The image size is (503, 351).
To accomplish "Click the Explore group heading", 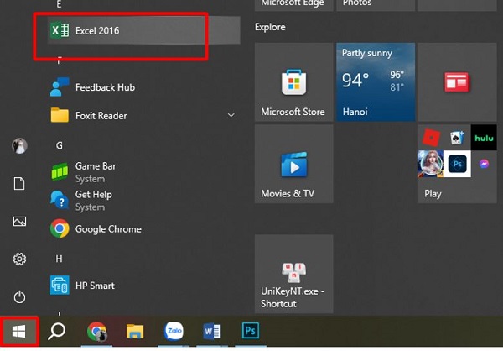I will pos(270,27).
